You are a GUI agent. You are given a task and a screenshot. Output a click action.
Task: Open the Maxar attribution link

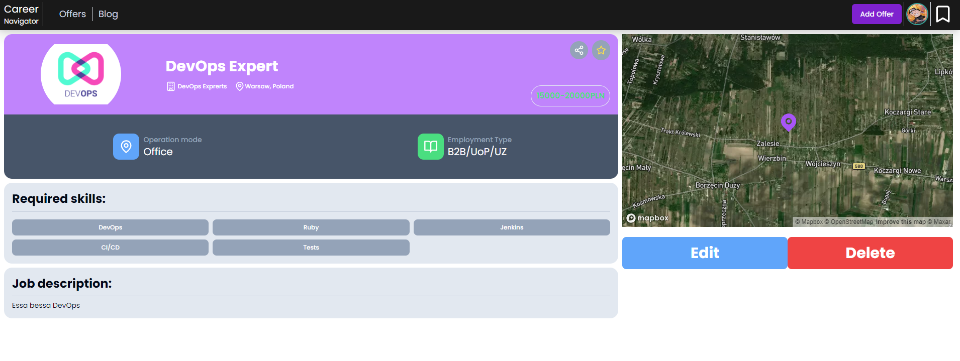point(939,222)
